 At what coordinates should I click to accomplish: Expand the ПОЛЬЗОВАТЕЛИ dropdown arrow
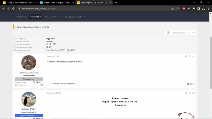[84, 17]
